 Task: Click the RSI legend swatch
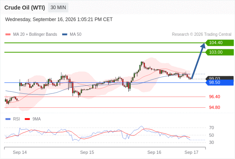tap(8, 119)
